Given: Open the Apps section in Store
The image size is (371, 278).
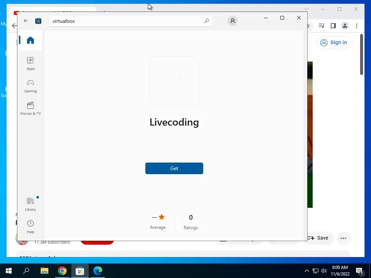Looking at the screenshot, I should (x=30, y=63).
